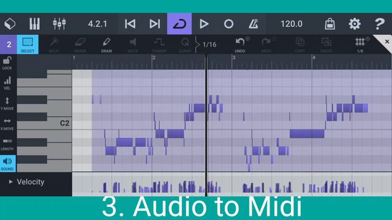Toggle the metronome
Viewport: 392px width, 220px height.
[x=253, y=24]
